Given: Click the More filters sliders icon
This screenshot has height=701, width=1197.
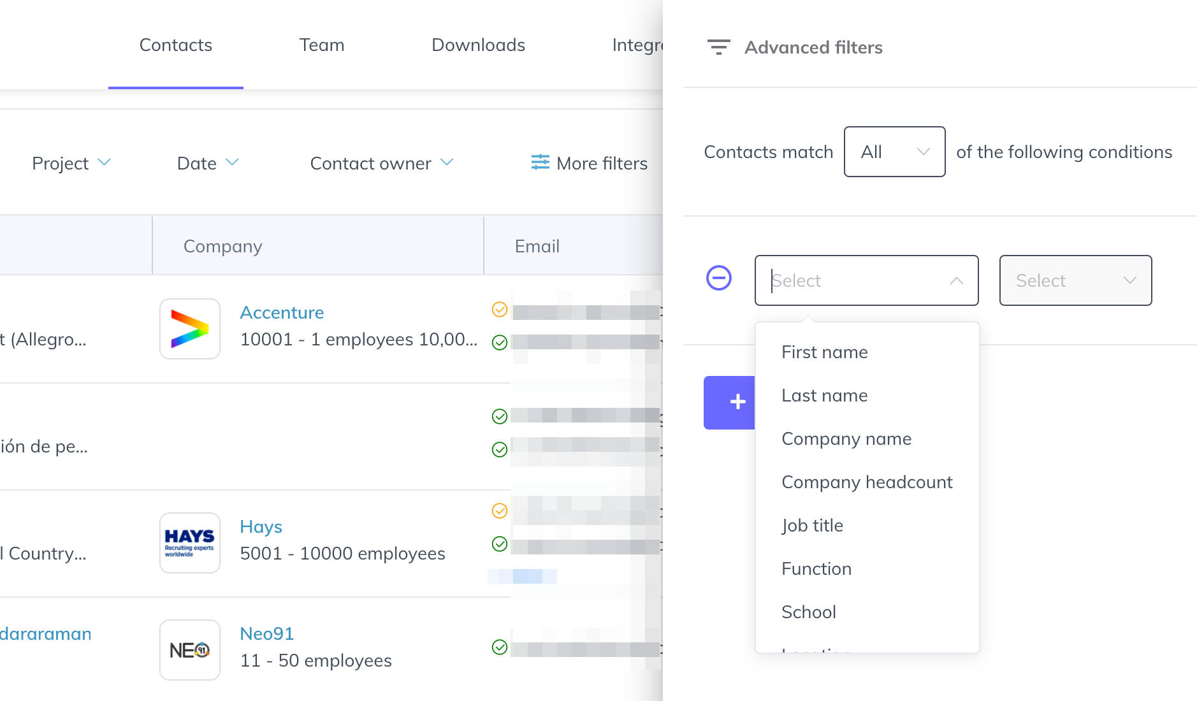Looking at the screenshot, I should coord(540,163).
